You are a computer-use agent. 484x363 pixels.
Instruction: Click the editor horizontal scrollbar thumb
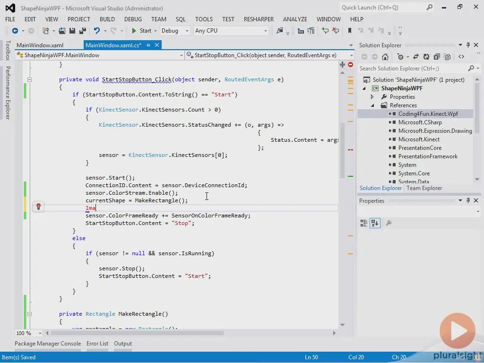[137, 333]
